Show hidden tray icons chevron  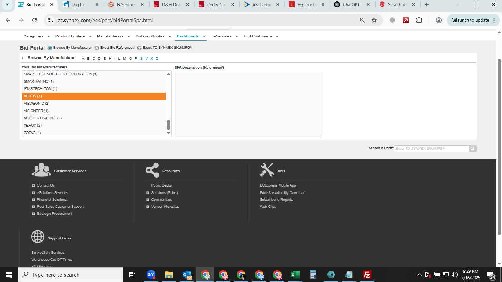(x=419, y=275)
